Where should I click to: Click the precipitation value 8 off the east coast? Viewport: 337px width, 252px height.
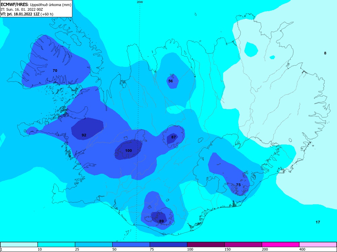(325, 53)
